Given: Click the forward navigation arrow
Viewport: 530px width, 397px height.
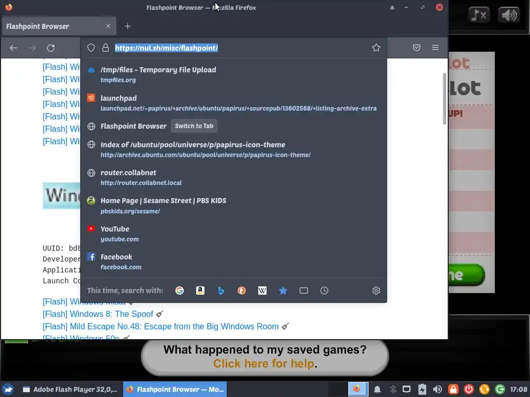Looking at the screenshot, I should click(32, 48).
